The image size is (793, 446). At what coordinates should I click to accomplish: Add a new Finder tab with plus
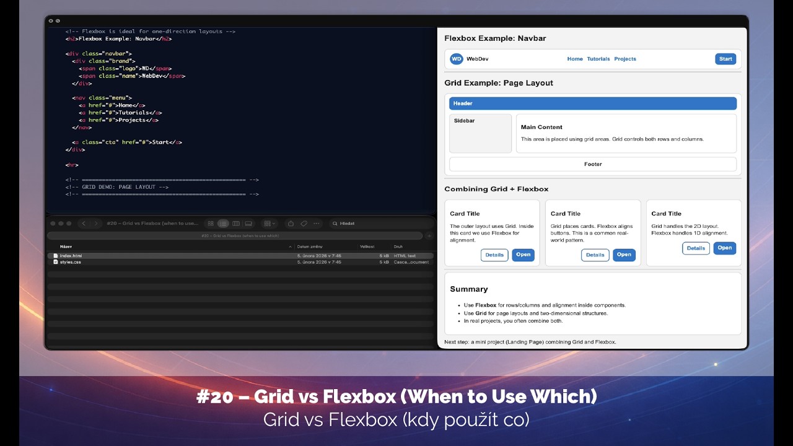(429, 236)
